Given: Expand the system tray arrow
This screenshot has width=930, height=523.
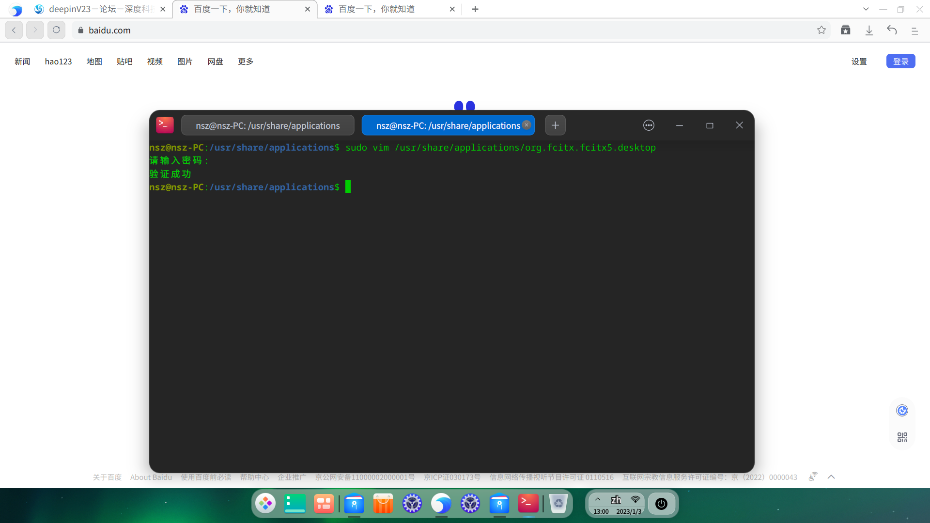Looking at the screenshot, I should [598, 499].
